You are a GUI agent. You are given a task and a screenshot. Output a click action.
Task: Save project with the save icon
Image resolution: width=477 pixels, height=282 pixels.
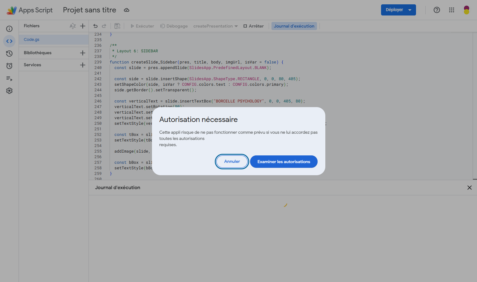[x=117, y=26]
